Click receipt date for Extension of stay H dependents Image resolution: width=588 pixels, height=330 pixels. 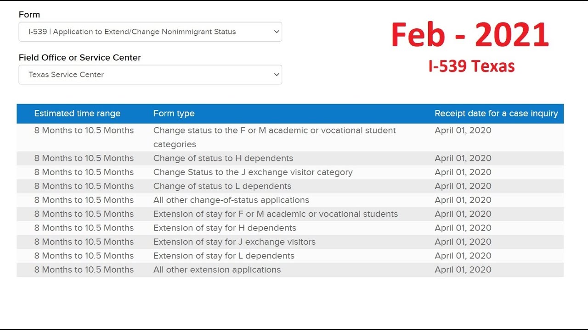pos(463,228)
